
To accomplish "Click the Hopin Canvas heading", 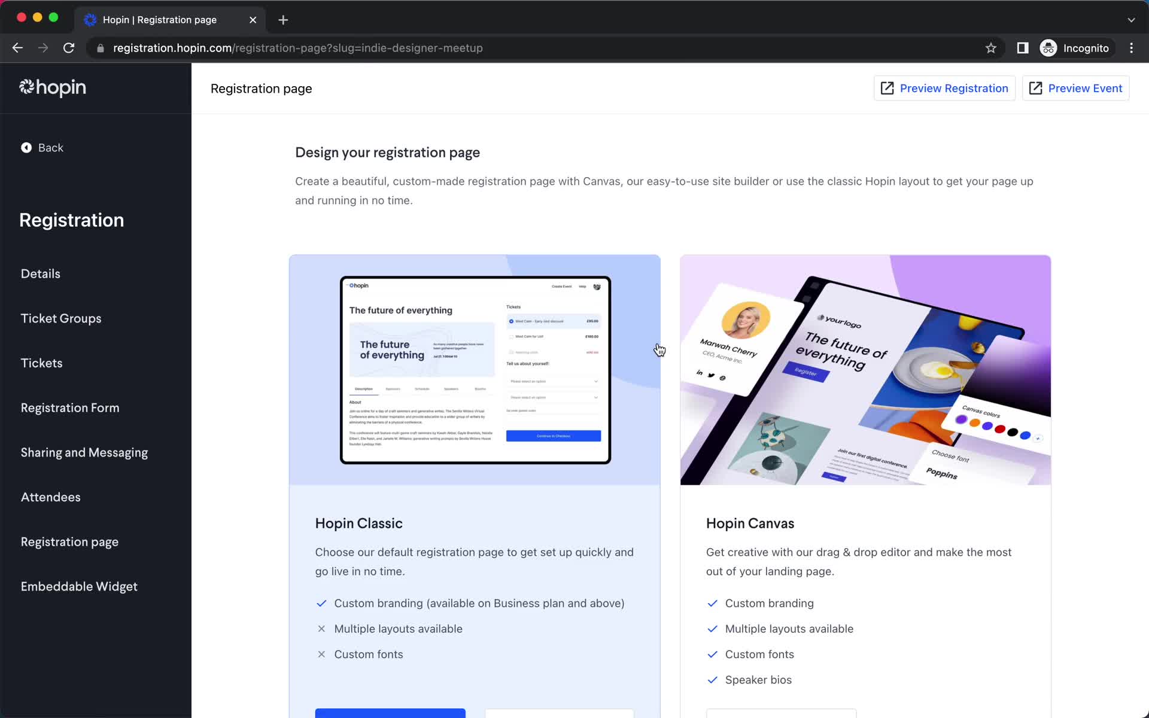I will (750, 524).
